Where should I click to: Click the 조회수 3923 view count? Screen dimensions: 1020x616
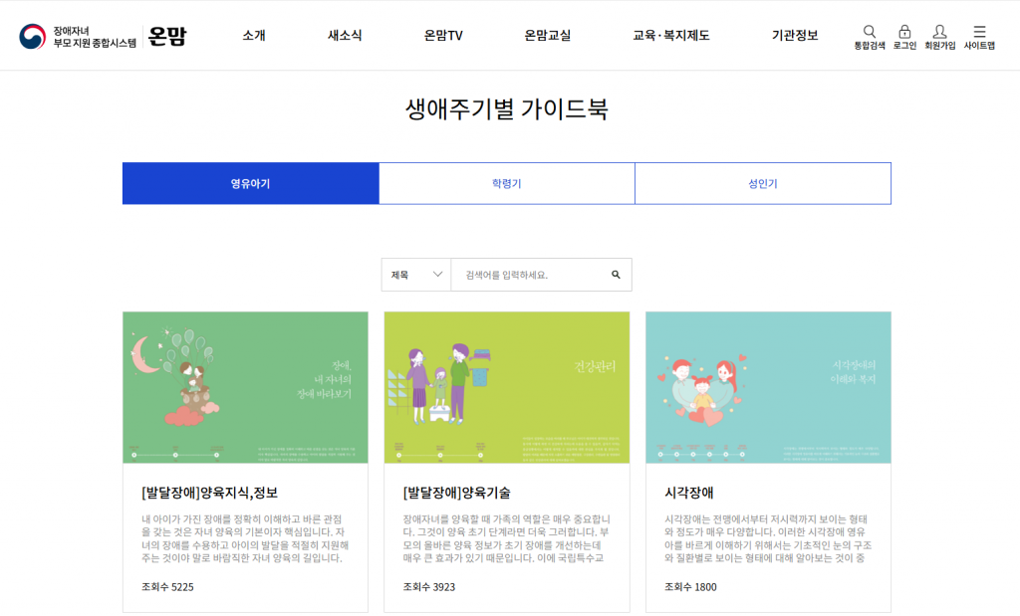click(x=428, y=587)
